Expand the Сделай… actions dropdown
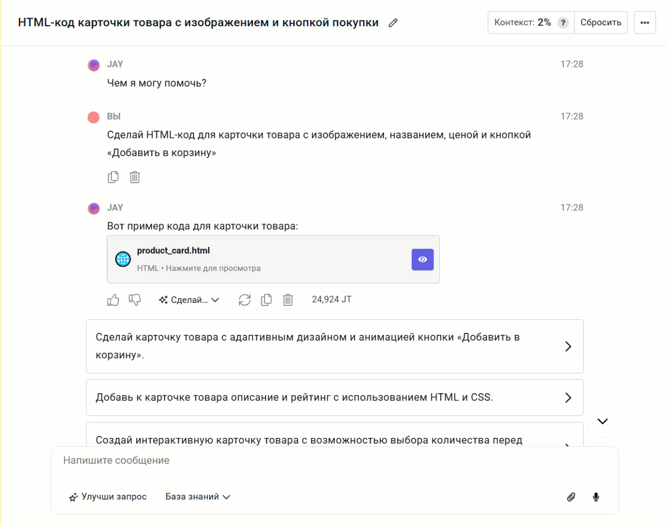Image resolution: width=668 pixels, height=525 pixels. [x=189, y=300]
